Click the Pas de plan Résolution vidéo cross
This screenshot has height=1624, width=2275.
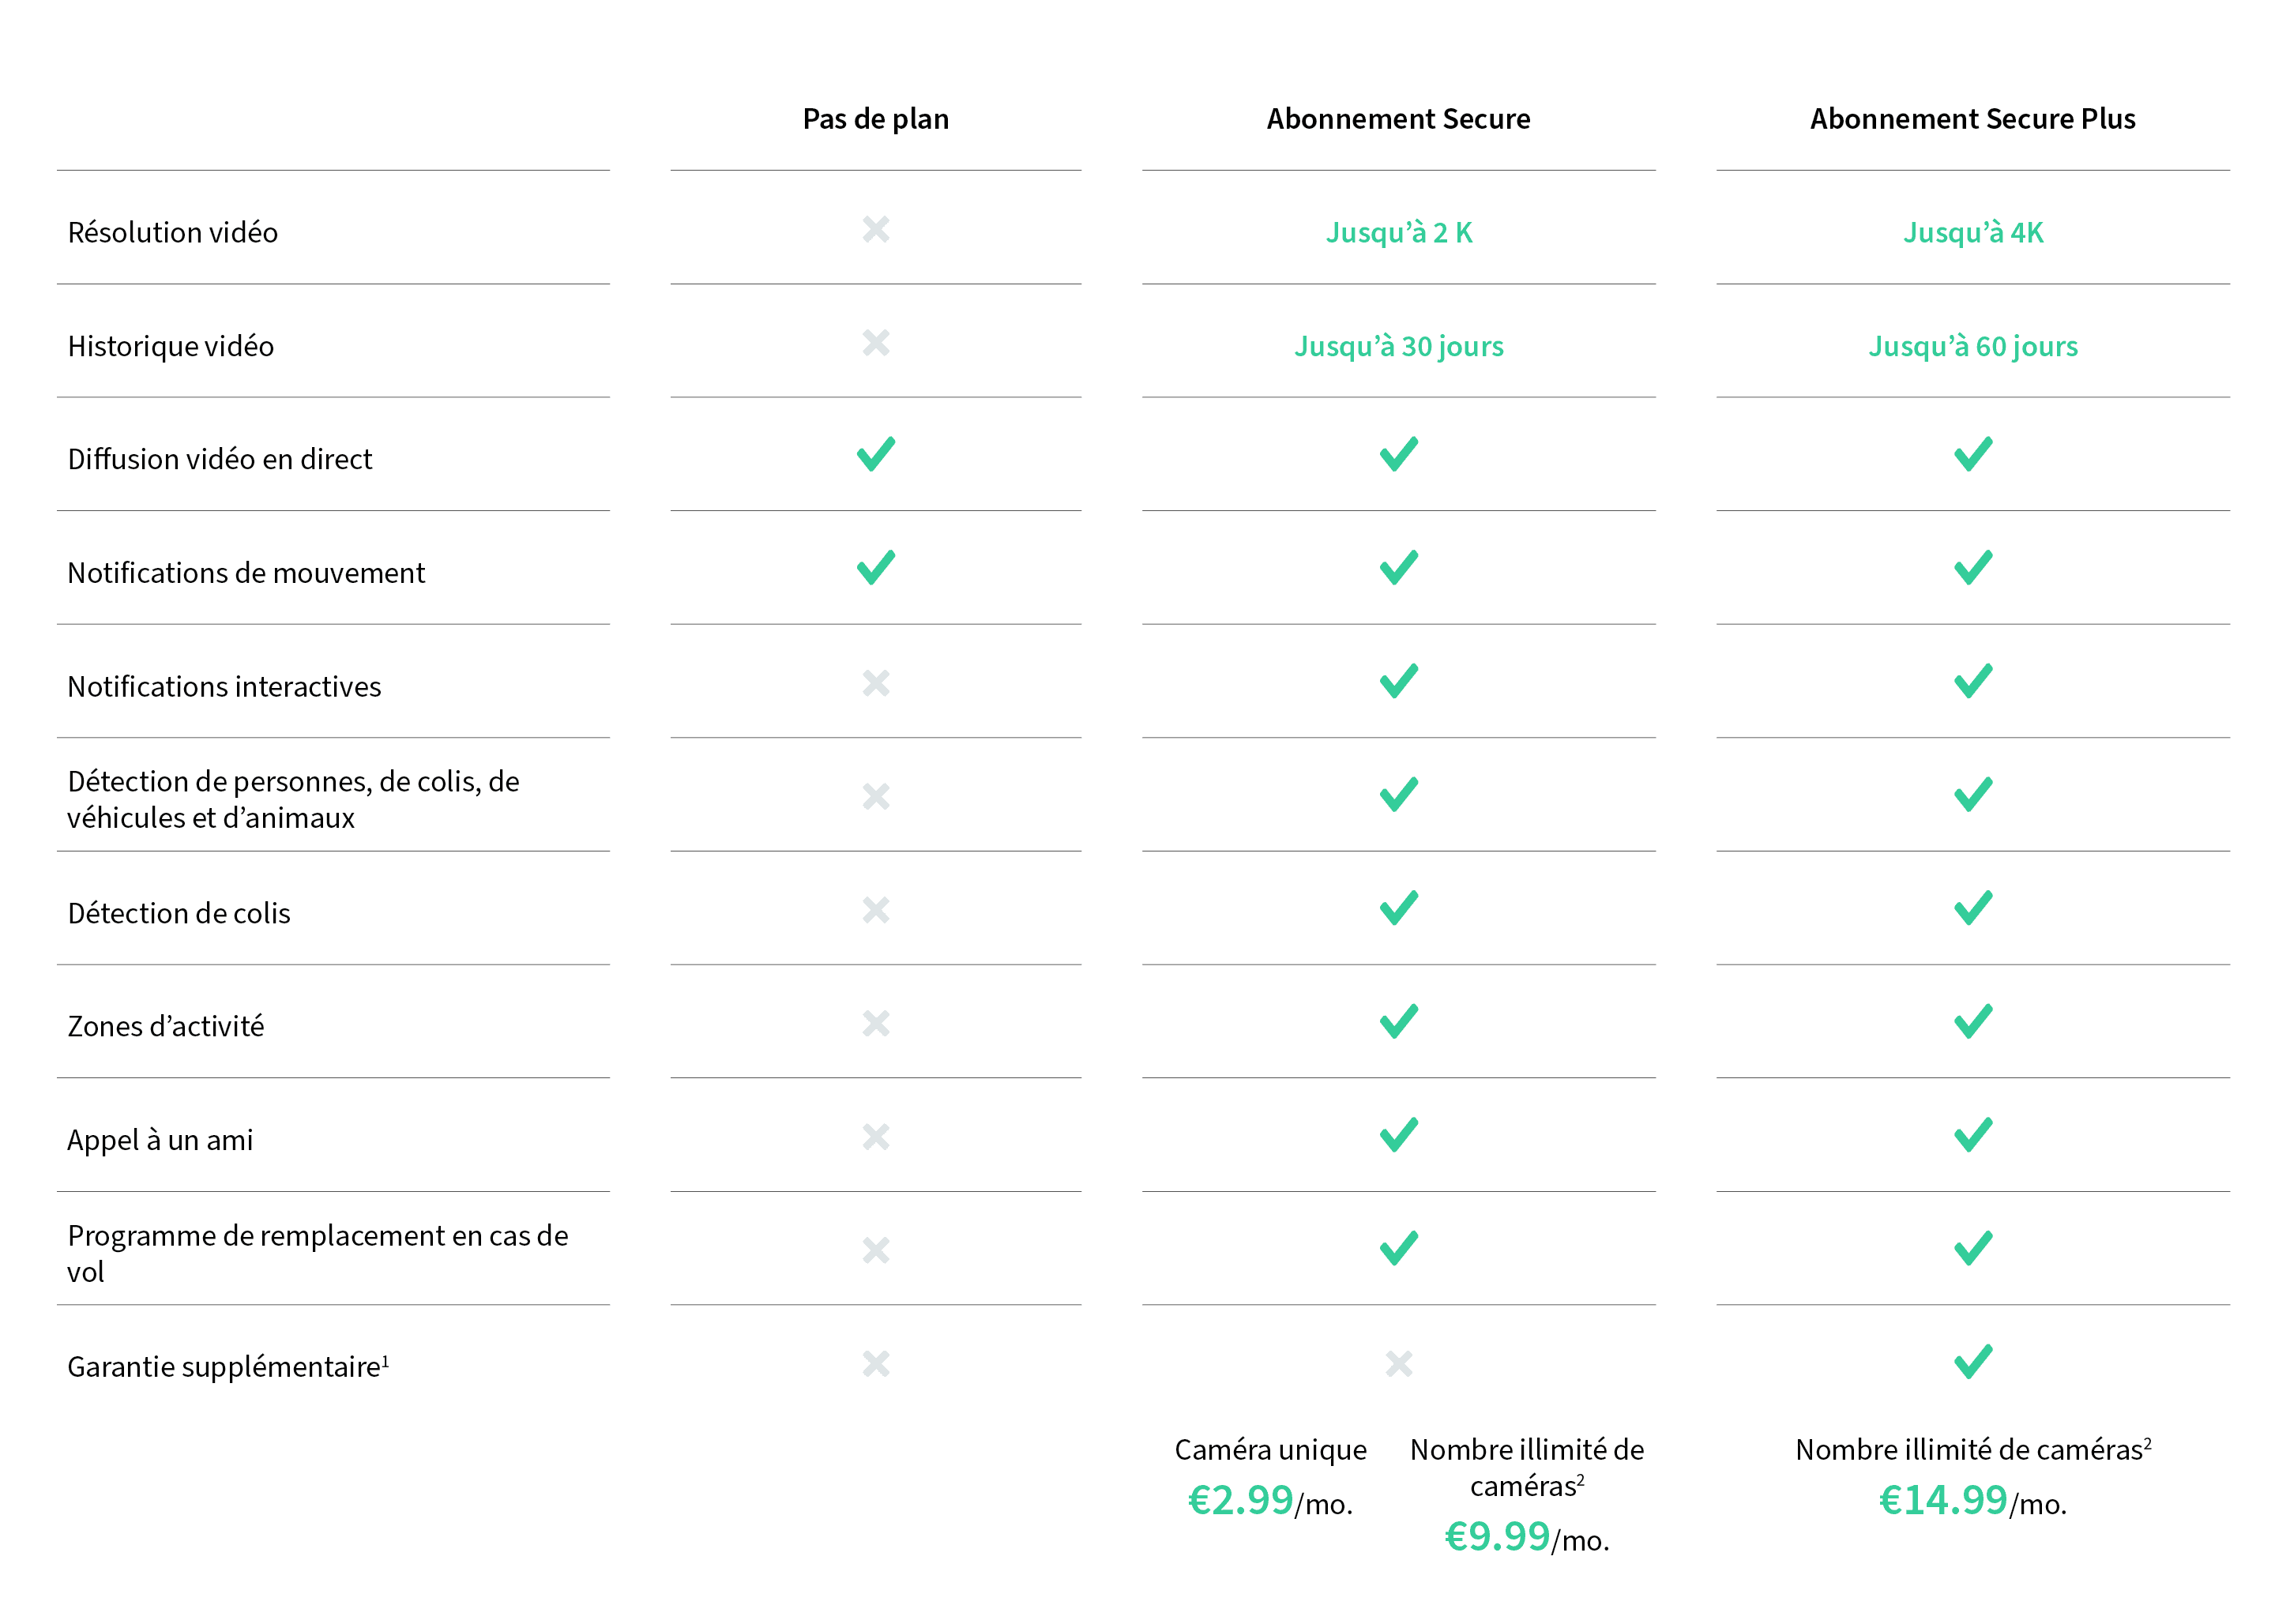(875, 230)
